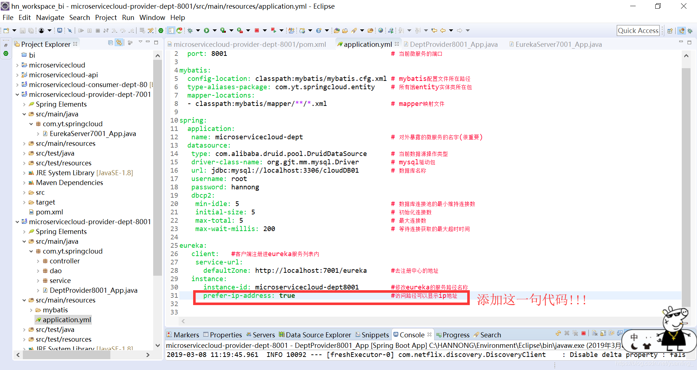Open the File menu
The image size is (697, 370).
tap(8, 17)
